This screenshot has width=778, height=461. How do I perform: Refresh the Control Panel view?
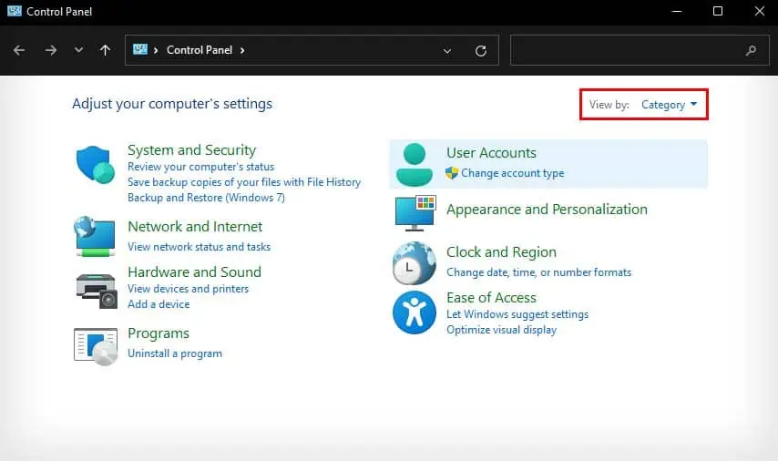[x=481, y=51]
